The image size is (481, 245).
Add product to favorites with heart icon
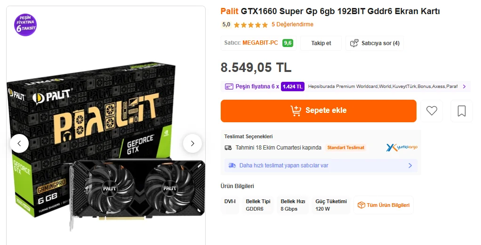(432, 111)
